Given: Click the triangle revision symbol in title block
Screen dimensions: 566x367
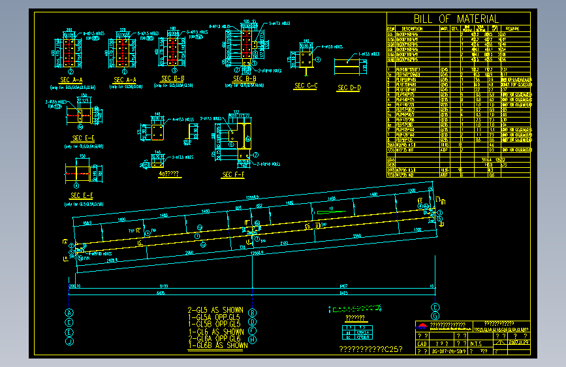Looking at the screenshot, I should tap(499, 342).
